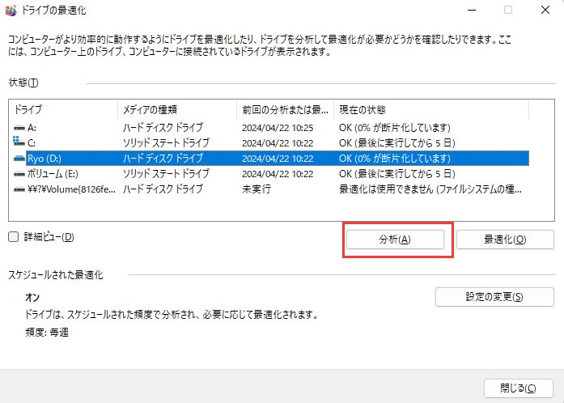This screenshot has width=564, height=403.
Task: Select the A: drive icon
Action: 19,128
